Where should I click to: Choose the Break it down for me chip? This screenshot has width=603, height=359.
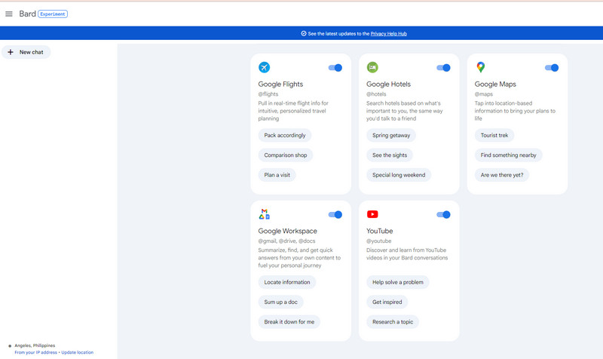coord(289,322)
